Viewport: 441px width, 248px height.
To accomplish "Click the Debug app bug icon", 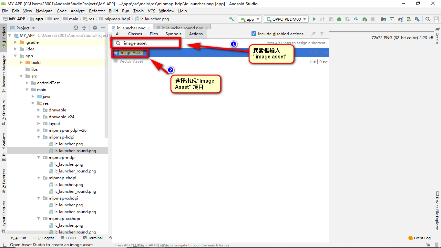I will (339, 19).
